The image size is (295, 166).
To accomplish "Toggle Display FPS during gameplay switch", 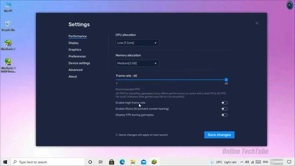I will [x=224, y=115].
